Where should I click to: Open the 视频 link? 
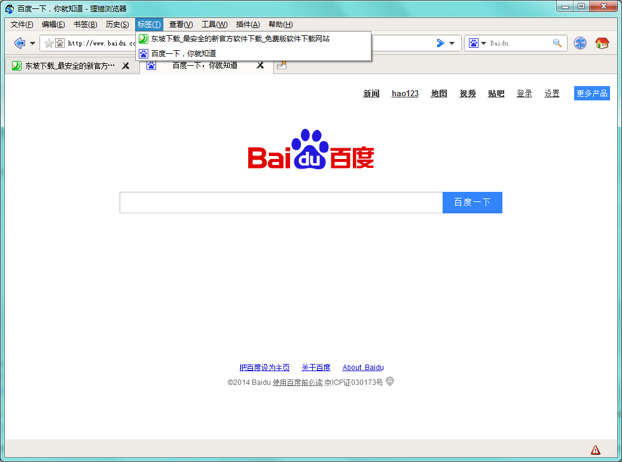[467, 94]
